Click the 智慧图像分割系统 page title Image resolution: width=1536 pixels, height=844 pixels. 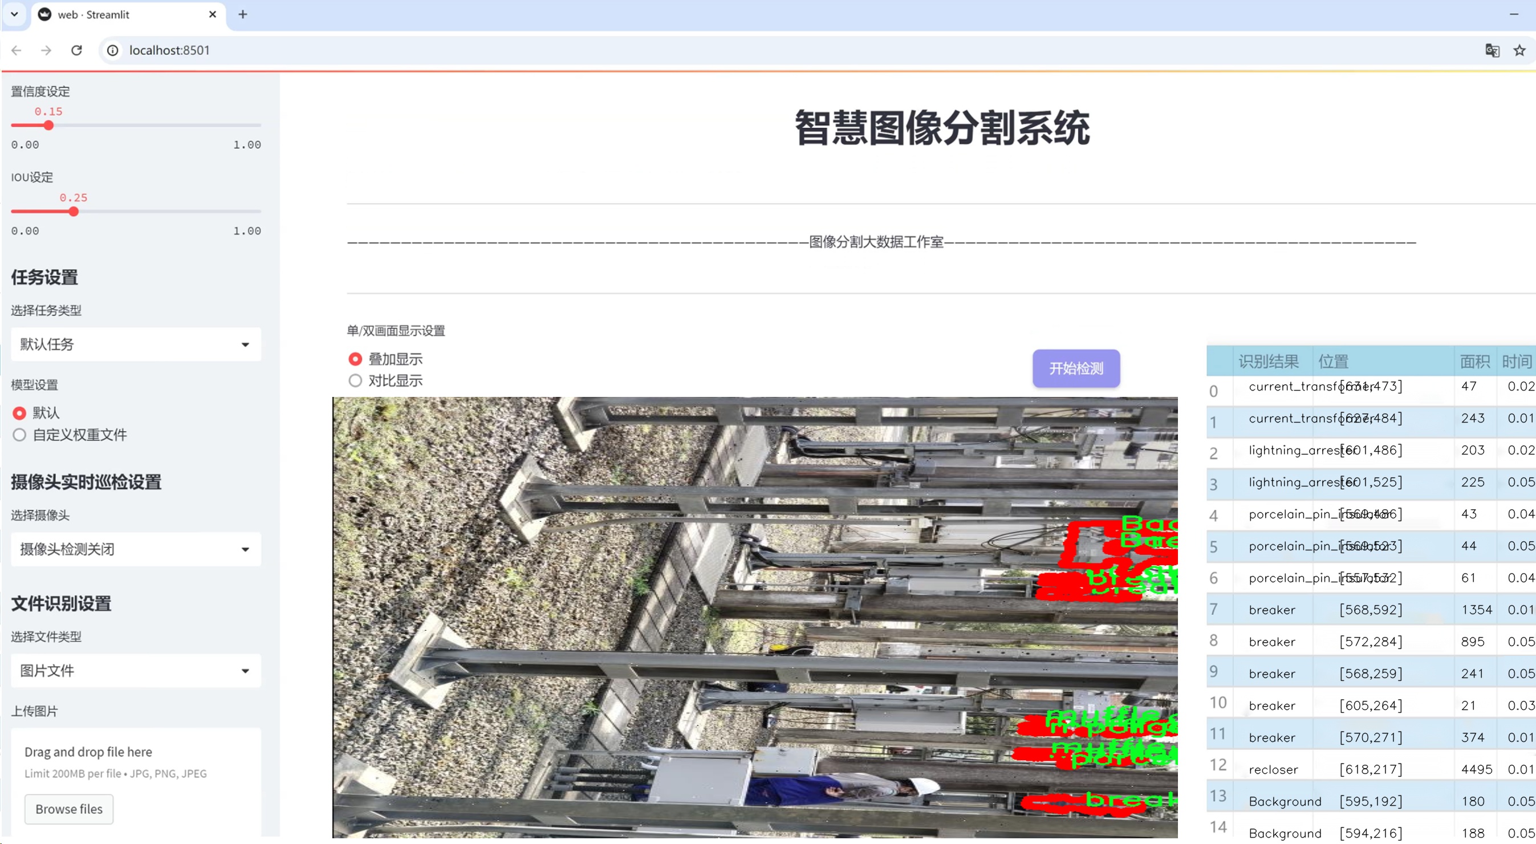coord(942,128)
